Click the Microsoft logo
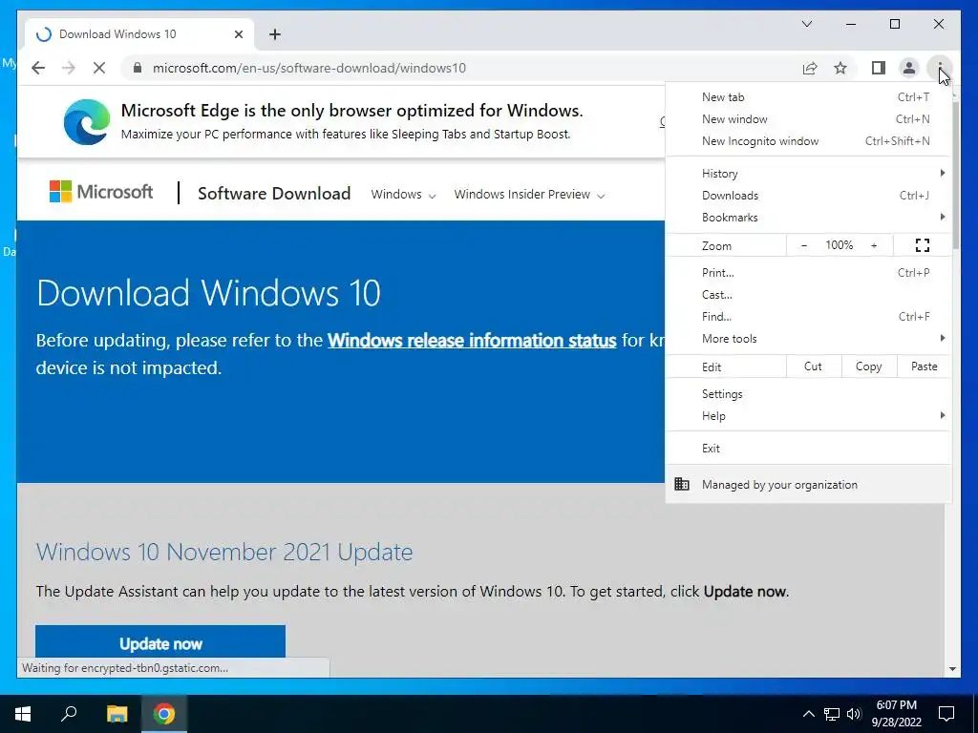978x733 pixels. click(101, 192)
